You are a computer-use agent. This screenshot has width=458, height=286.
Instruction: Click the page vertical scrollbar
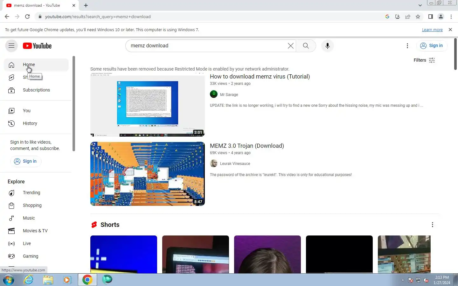[x=455, y=54]
